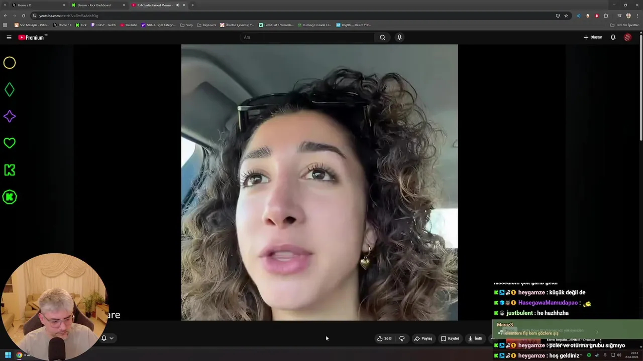
Task: Click the Oluştur create button
Action: click(x=593, y=37)
